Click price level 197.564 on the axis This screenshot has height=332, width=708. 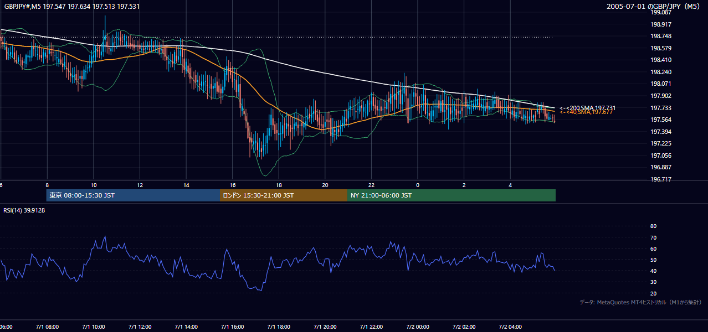pos(661,120)
